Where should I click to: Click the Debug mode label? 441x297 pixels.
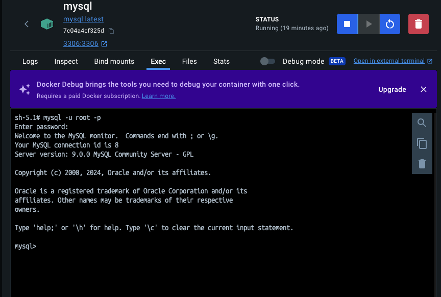pyautogui.click(x=304, y=61)
